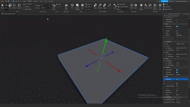This screenshot has height=107, width=190.
Task: Open the Lock dropdown
Action: click(88, 7)
